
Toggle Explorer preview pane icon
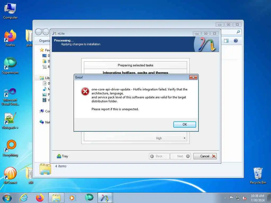(x=226, y=41)
